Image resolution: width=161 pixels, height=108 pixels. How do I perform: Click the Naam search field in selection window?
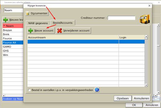click(x=14, y=10)
